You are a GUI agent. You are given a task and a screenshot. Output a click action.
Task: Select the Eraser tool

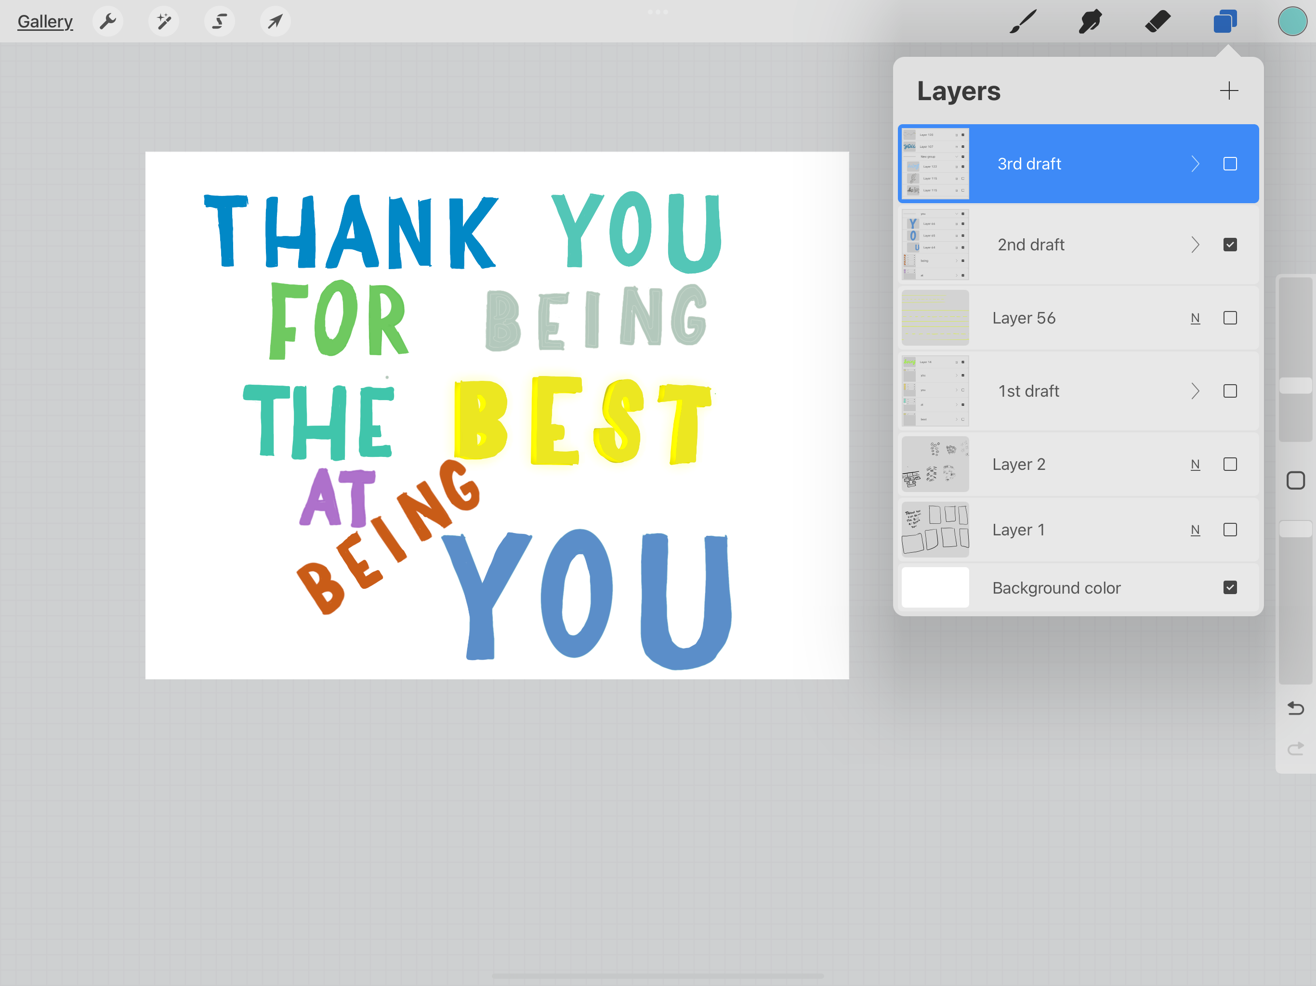1158,21
